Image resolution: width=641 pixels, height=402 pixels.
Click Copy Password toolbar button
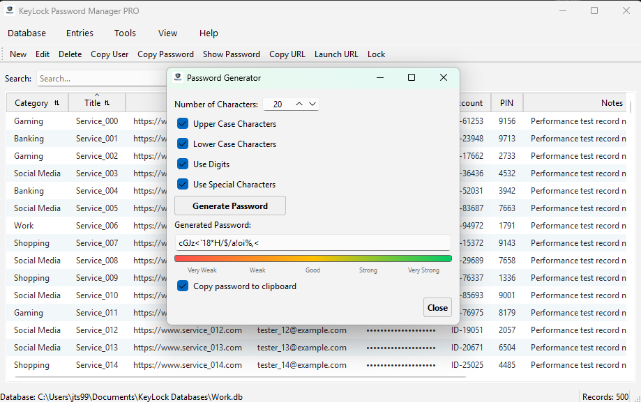(165, 54)
